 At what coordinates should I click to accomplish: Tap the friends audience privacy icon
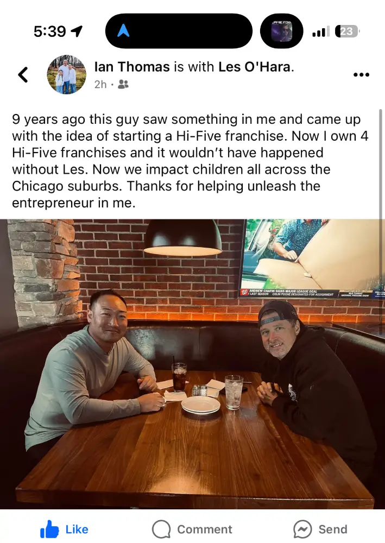coord(123,84)
